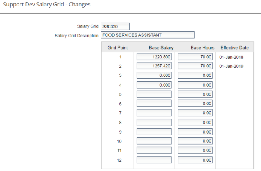
Task: Select Base Hours field for grid point 8
Action: [x=195, y=123]
